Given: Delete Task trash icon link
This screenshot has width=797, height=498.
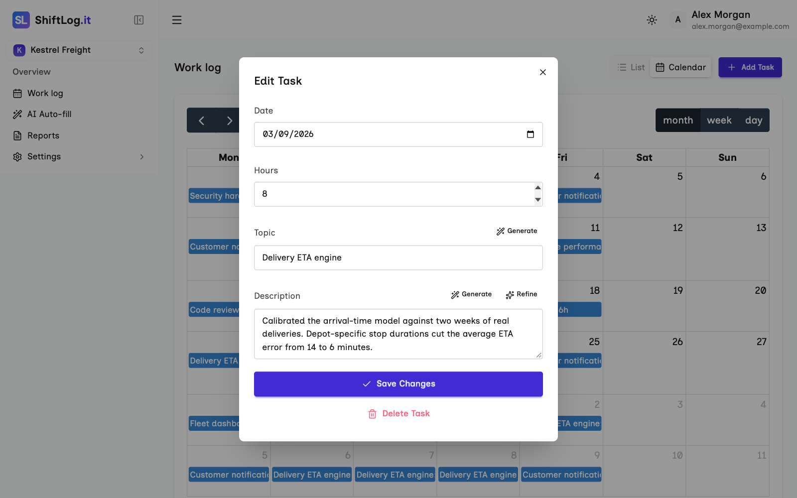Looking at the screenshot, I should tap(398, 414).
